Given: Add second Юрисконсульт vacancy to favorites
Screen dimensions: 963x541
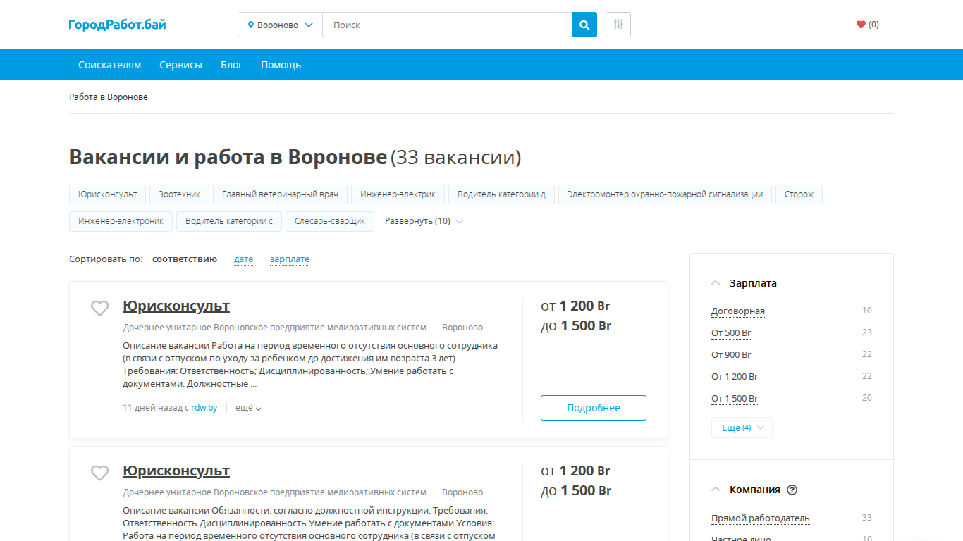Looking at the screenshot, I should pos(100,473).
